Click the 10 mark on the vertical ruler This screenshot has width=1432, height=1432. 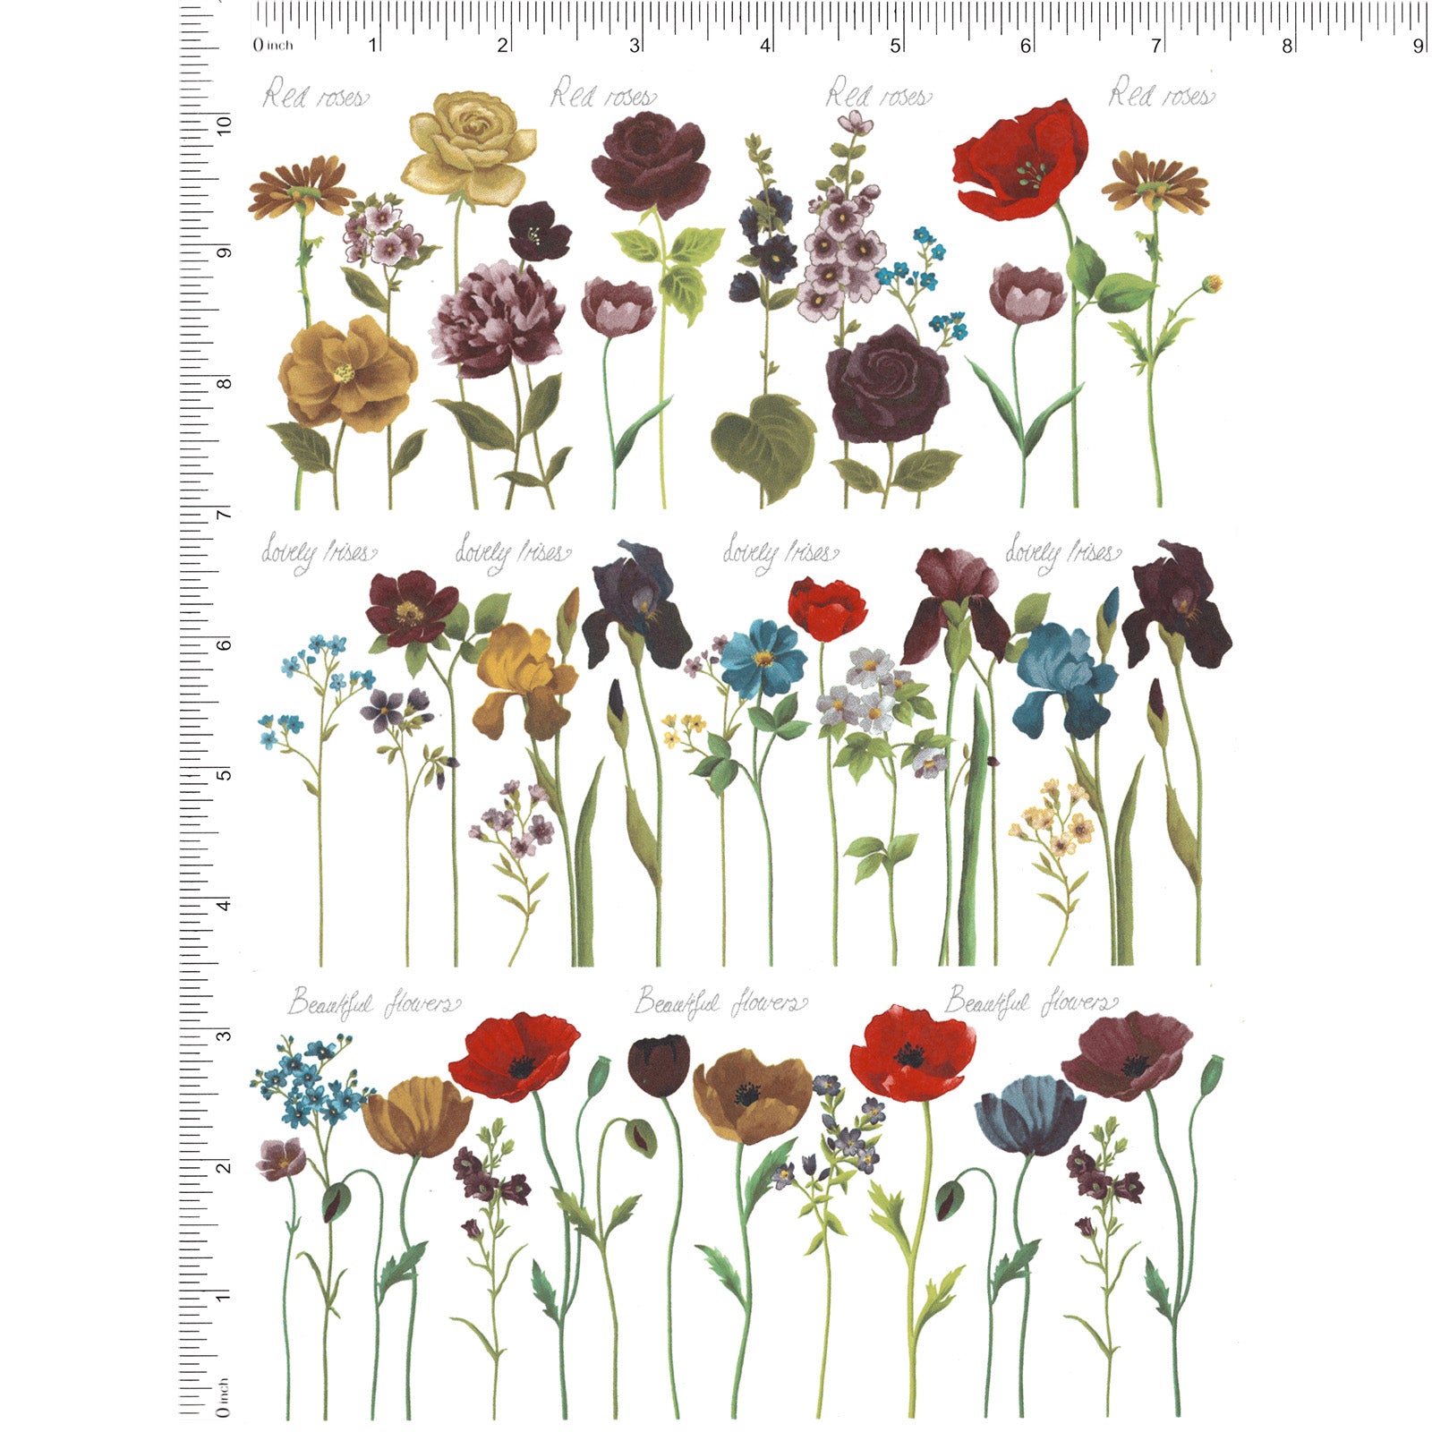[224, 124]
